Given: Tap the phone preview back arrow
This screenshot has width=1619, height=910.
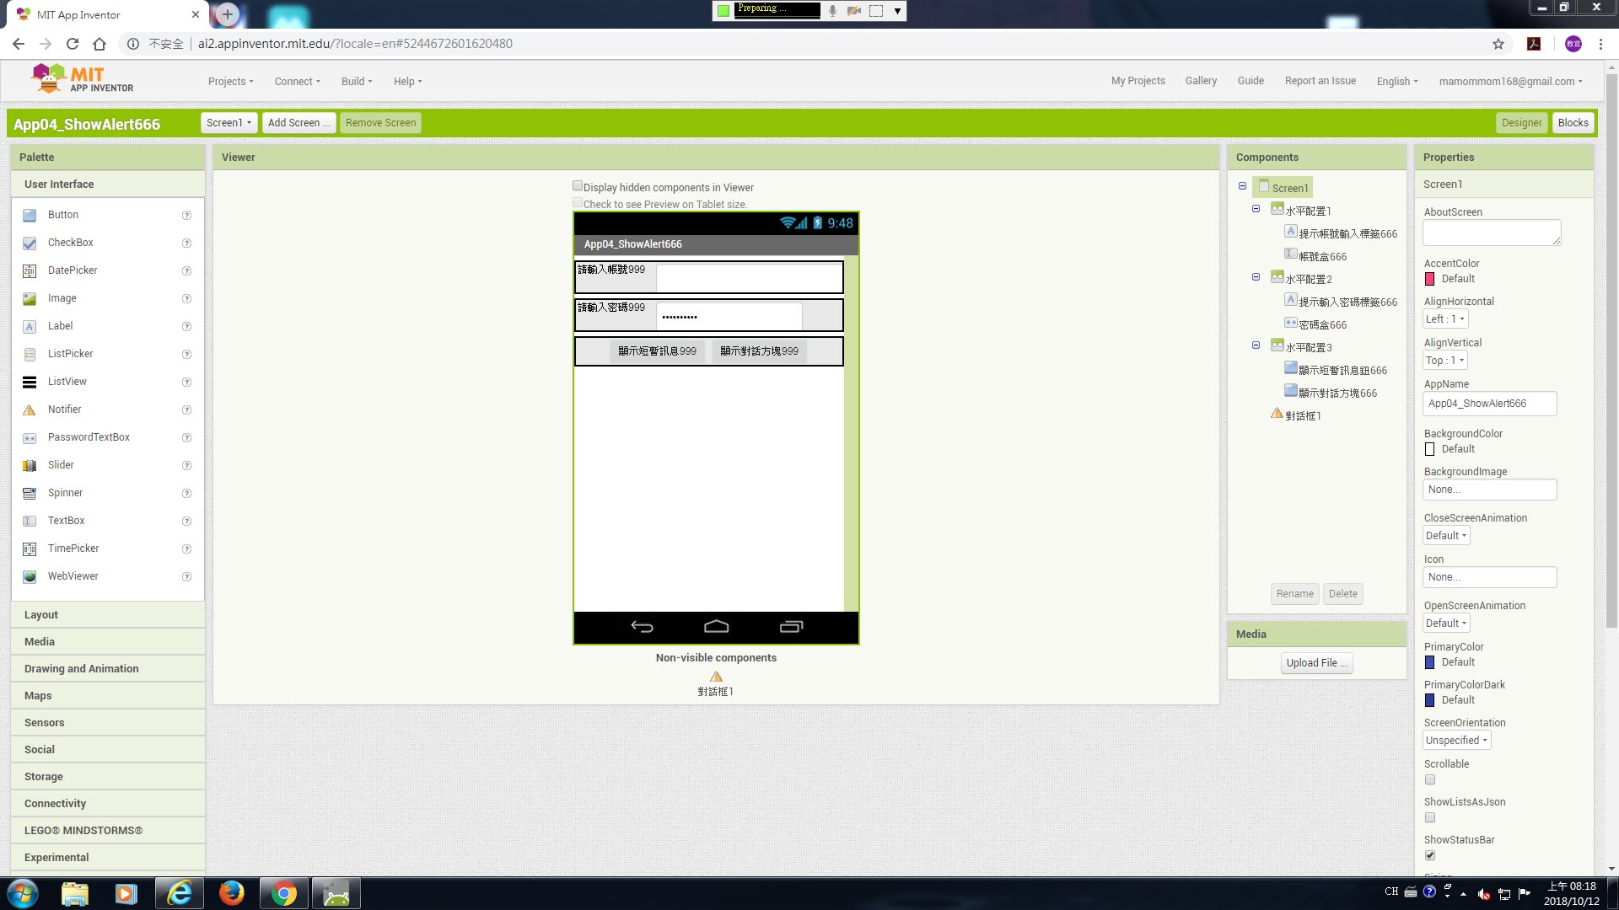Looking at the screenshot, I should point(643,626).
